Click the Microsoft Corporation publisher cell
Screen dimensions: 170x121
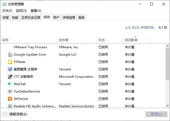(x=76, y=77)
